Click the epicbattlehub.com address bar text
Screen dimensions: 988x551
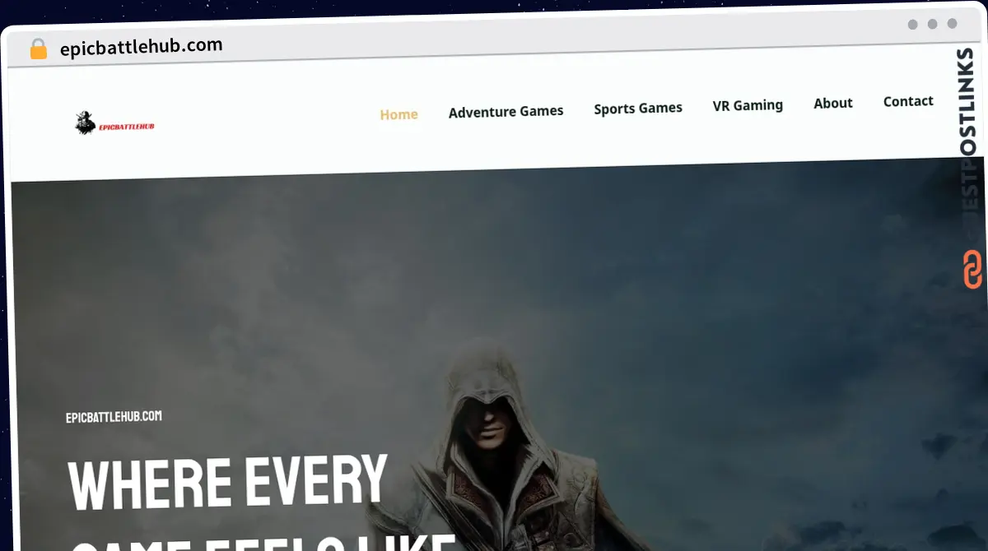click(141, 47)
